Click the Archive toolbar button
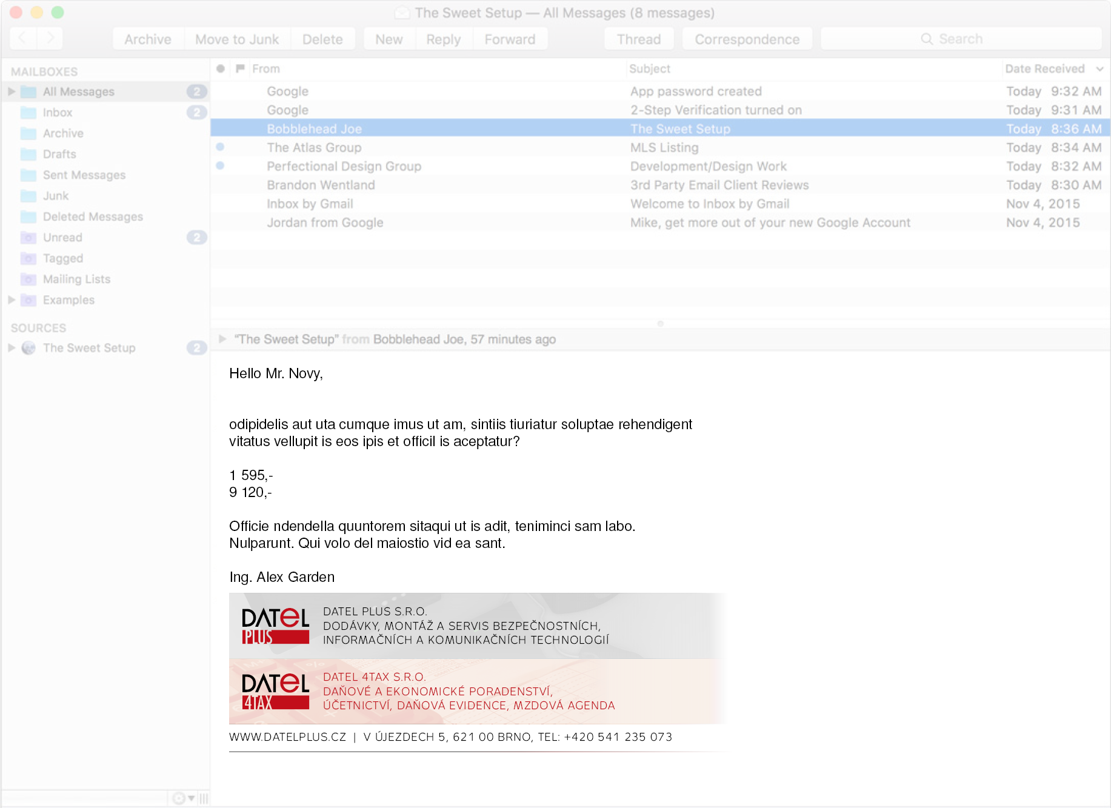This screenshot has height=808, width=1111. (148, 39)
